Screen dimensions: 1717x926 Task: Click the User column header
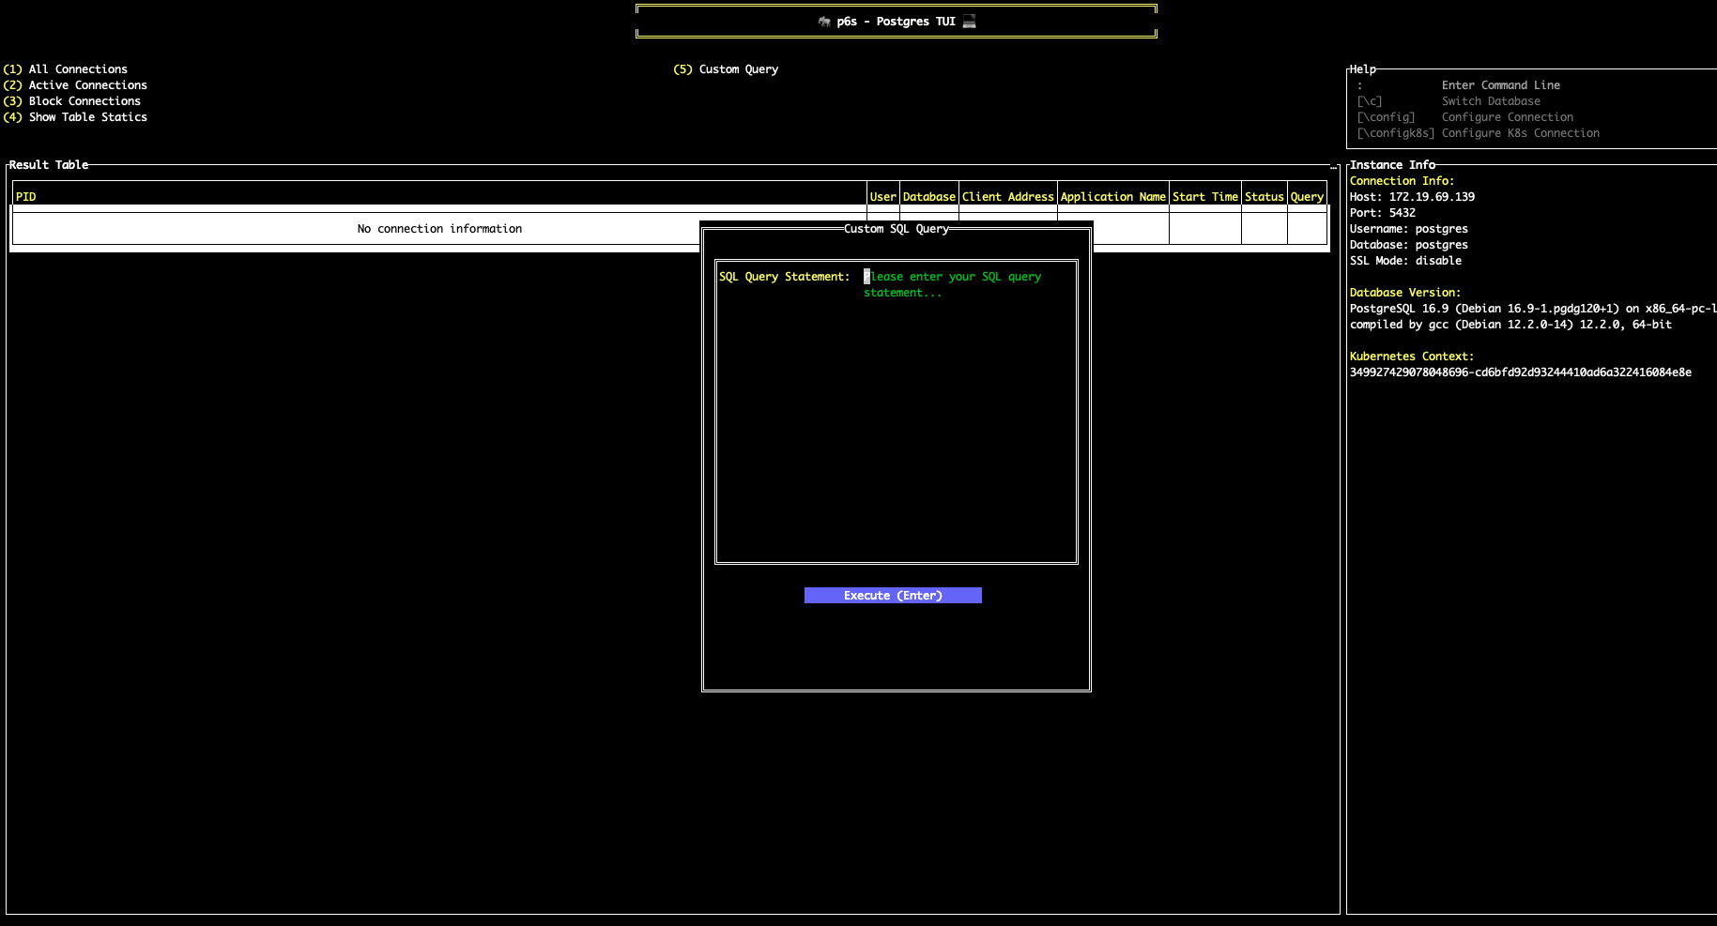[882, 197]
